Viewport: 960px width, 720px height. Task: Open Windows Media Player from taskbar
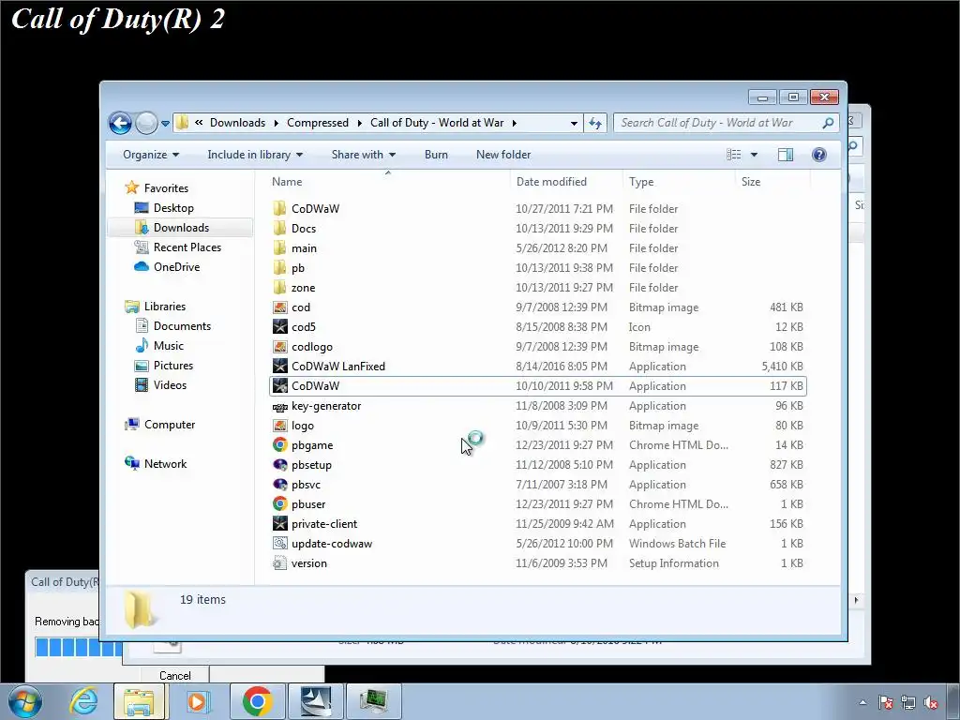(x=197, y=701)
